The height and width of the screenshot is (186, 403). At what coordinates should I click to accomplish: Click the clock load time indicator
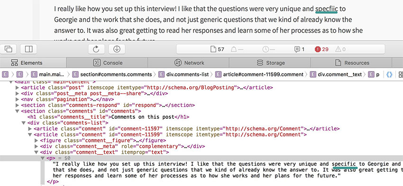[268, 49]
